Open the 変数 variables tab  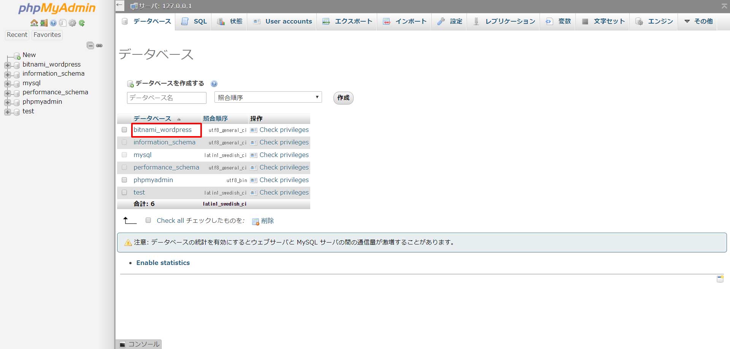click(x=558, y=21)
